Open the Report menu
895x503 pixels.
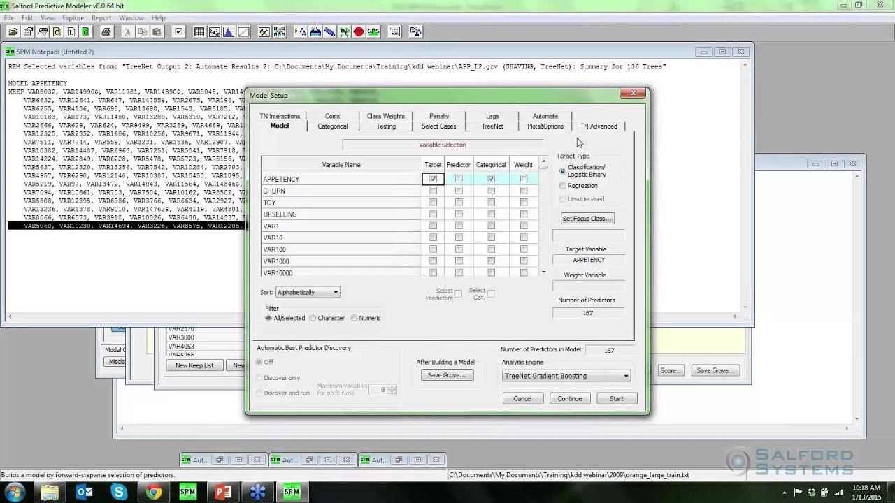[x=101, y=17]
